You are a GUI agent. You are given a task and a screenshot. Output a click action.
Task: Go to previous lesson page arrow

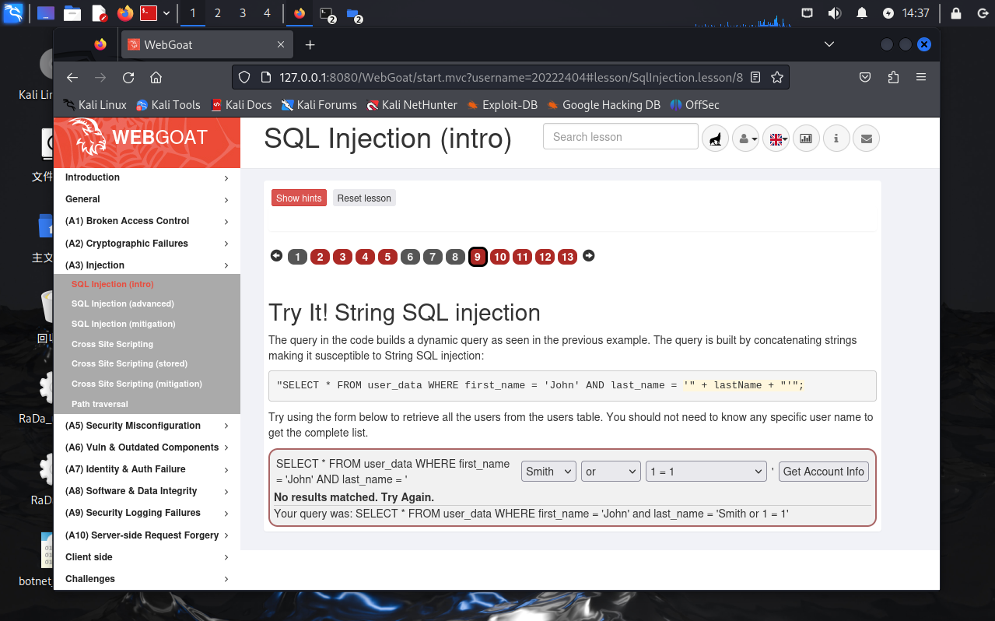(276, 255)
